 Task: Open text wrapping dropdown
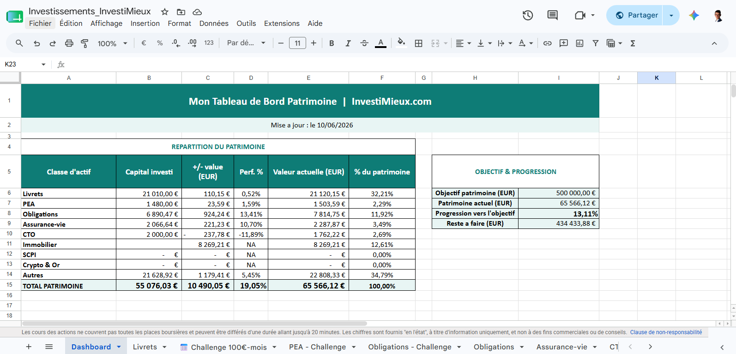coord(505,43)
